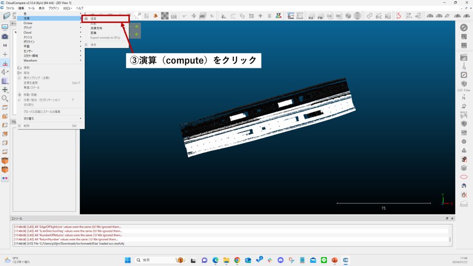This screenshot has width=473, height=266.
Task: Expand the スカラー領域 submenu
Action: click(50, 56)
